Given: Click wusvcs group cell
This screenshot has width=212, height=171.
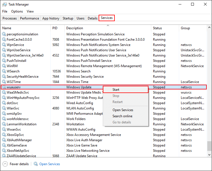Looking at the screenshot, I should [x=186, y=92].
